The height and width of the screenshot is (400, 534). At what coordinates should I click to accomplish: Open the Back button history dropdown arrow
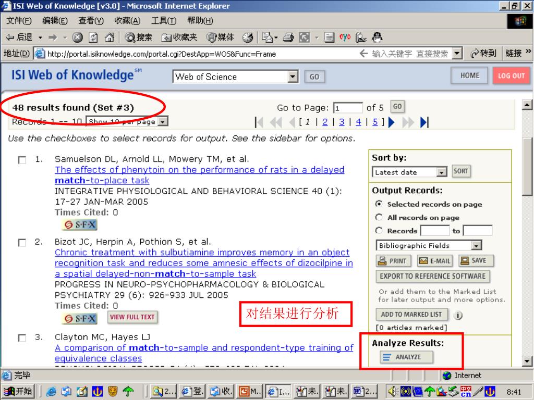40,37
